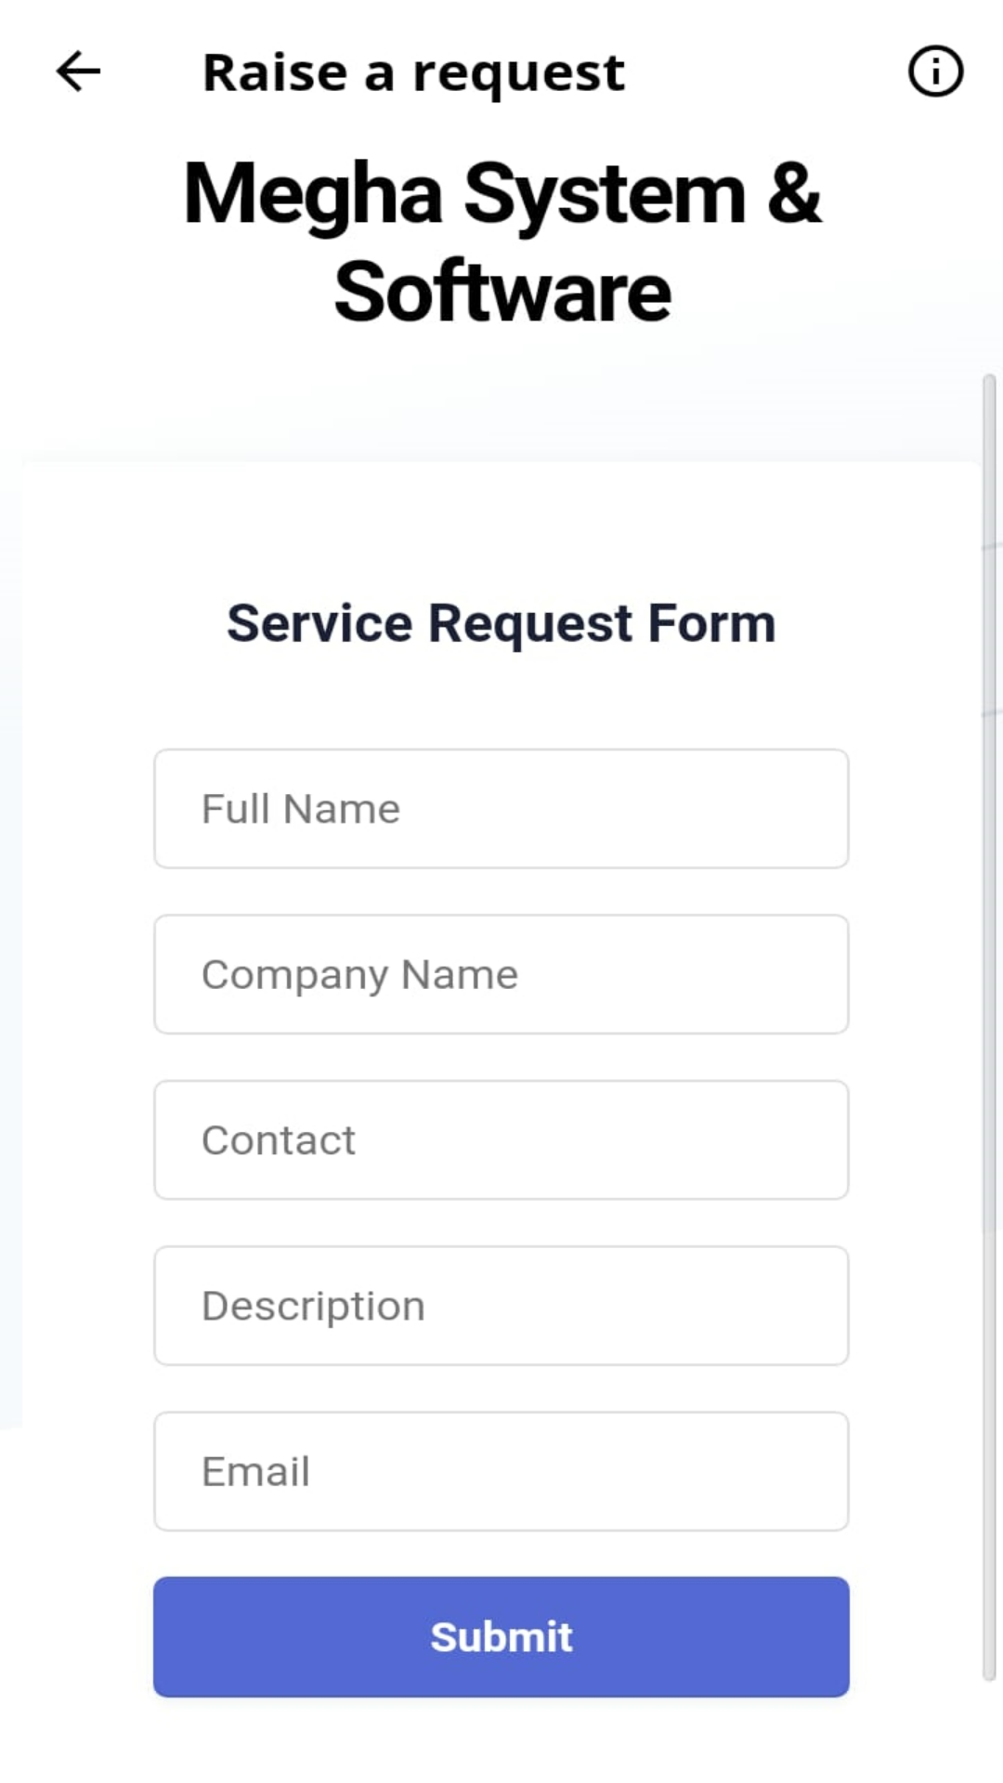Click into the Contact field
The image size is (1003, 1783).
(x=501, y=1139)
